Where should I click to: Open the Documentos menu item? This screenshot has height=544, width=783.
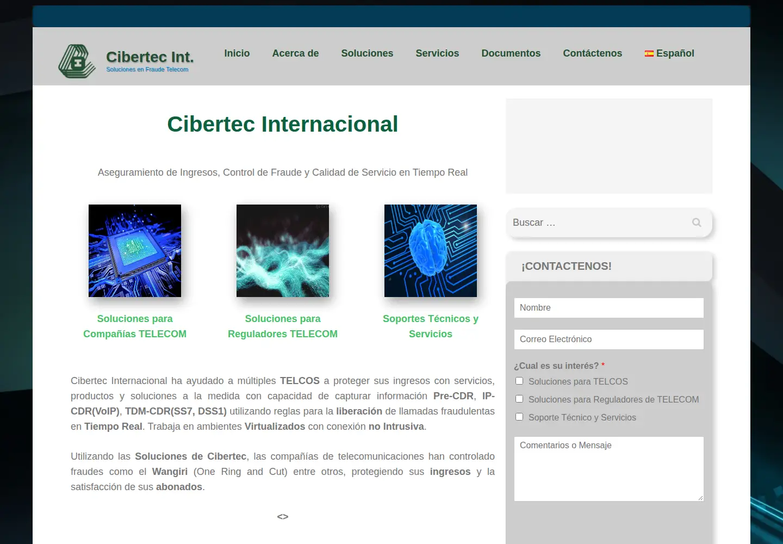point(511,53)
